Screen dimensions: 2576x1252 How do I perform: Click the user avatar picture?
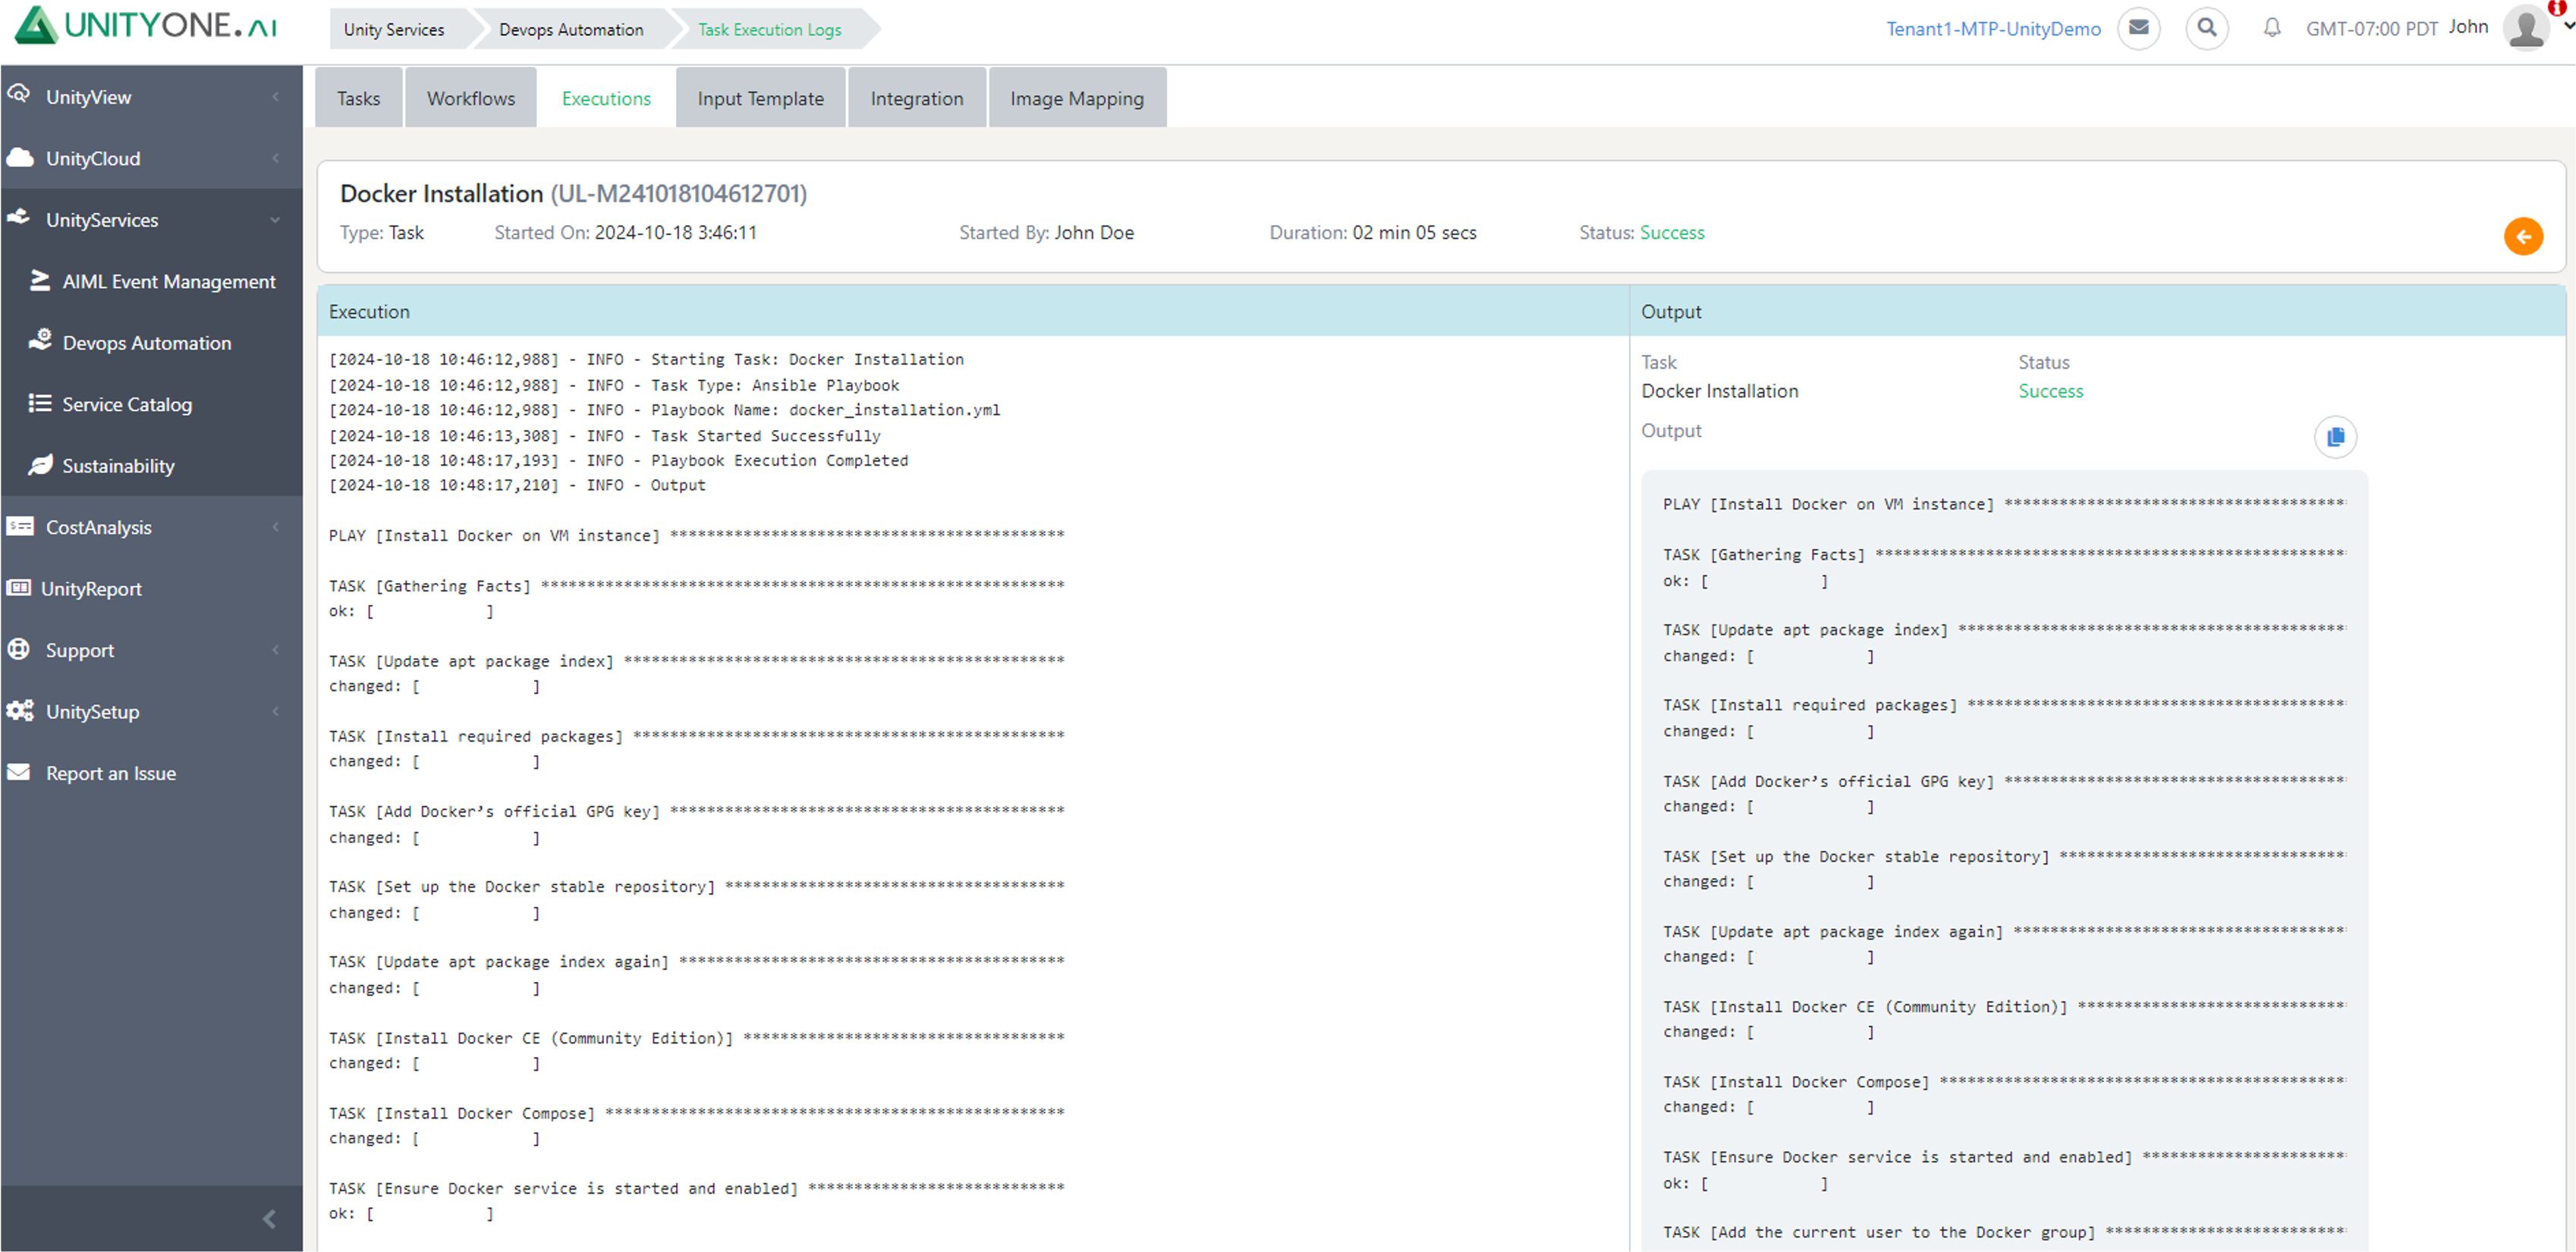(2526, 27)
